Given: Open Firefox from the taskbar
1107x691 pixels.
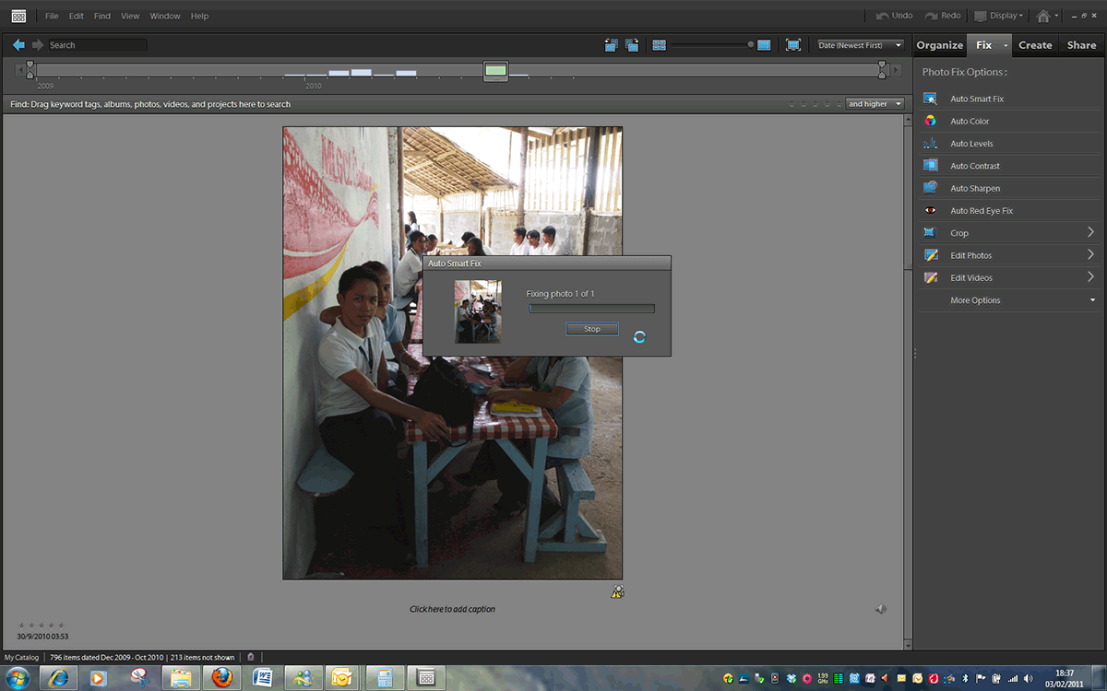Looking at the screenshot, I should coord(221,678).
